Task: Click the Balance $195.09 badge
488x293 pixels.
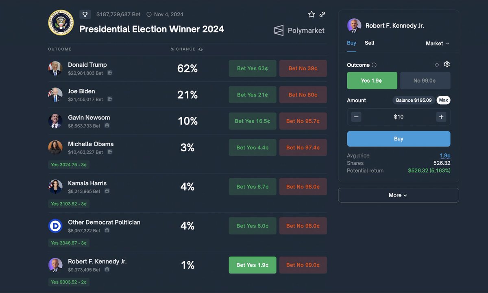Action: 414,100
